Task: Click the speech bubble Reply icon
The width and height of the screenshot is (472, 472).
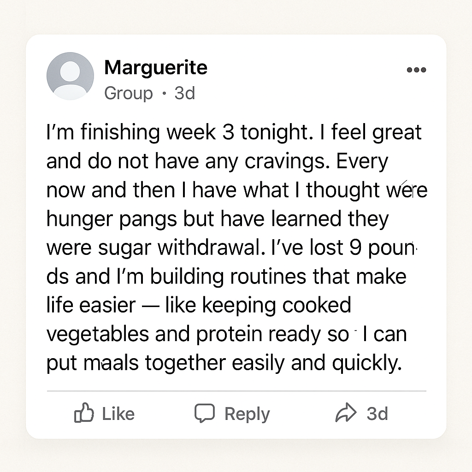Action: [205, 413]
